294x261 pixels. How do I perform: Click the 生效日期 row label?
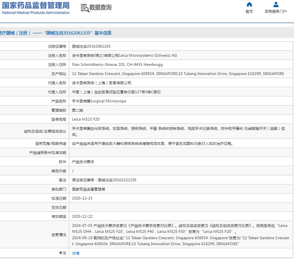pyautogui.click(x=59, y=207)
